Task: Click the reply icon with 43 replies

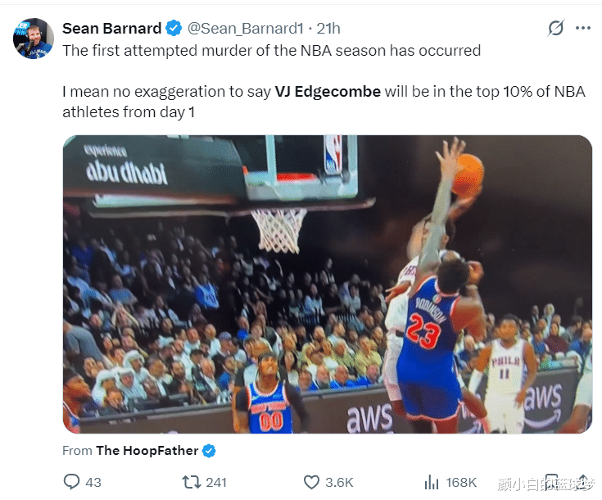Action: coord(71,482)
